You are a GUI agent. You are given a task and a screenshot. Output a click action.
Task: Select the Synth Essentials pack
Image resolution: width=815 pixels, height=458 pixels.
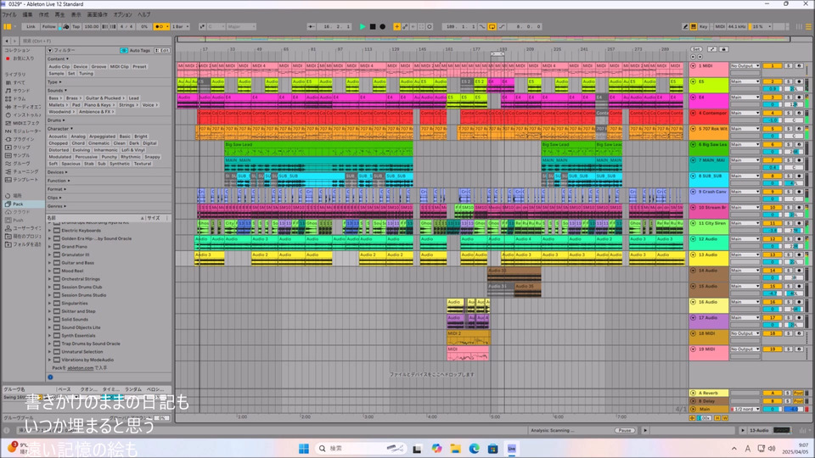78,336
